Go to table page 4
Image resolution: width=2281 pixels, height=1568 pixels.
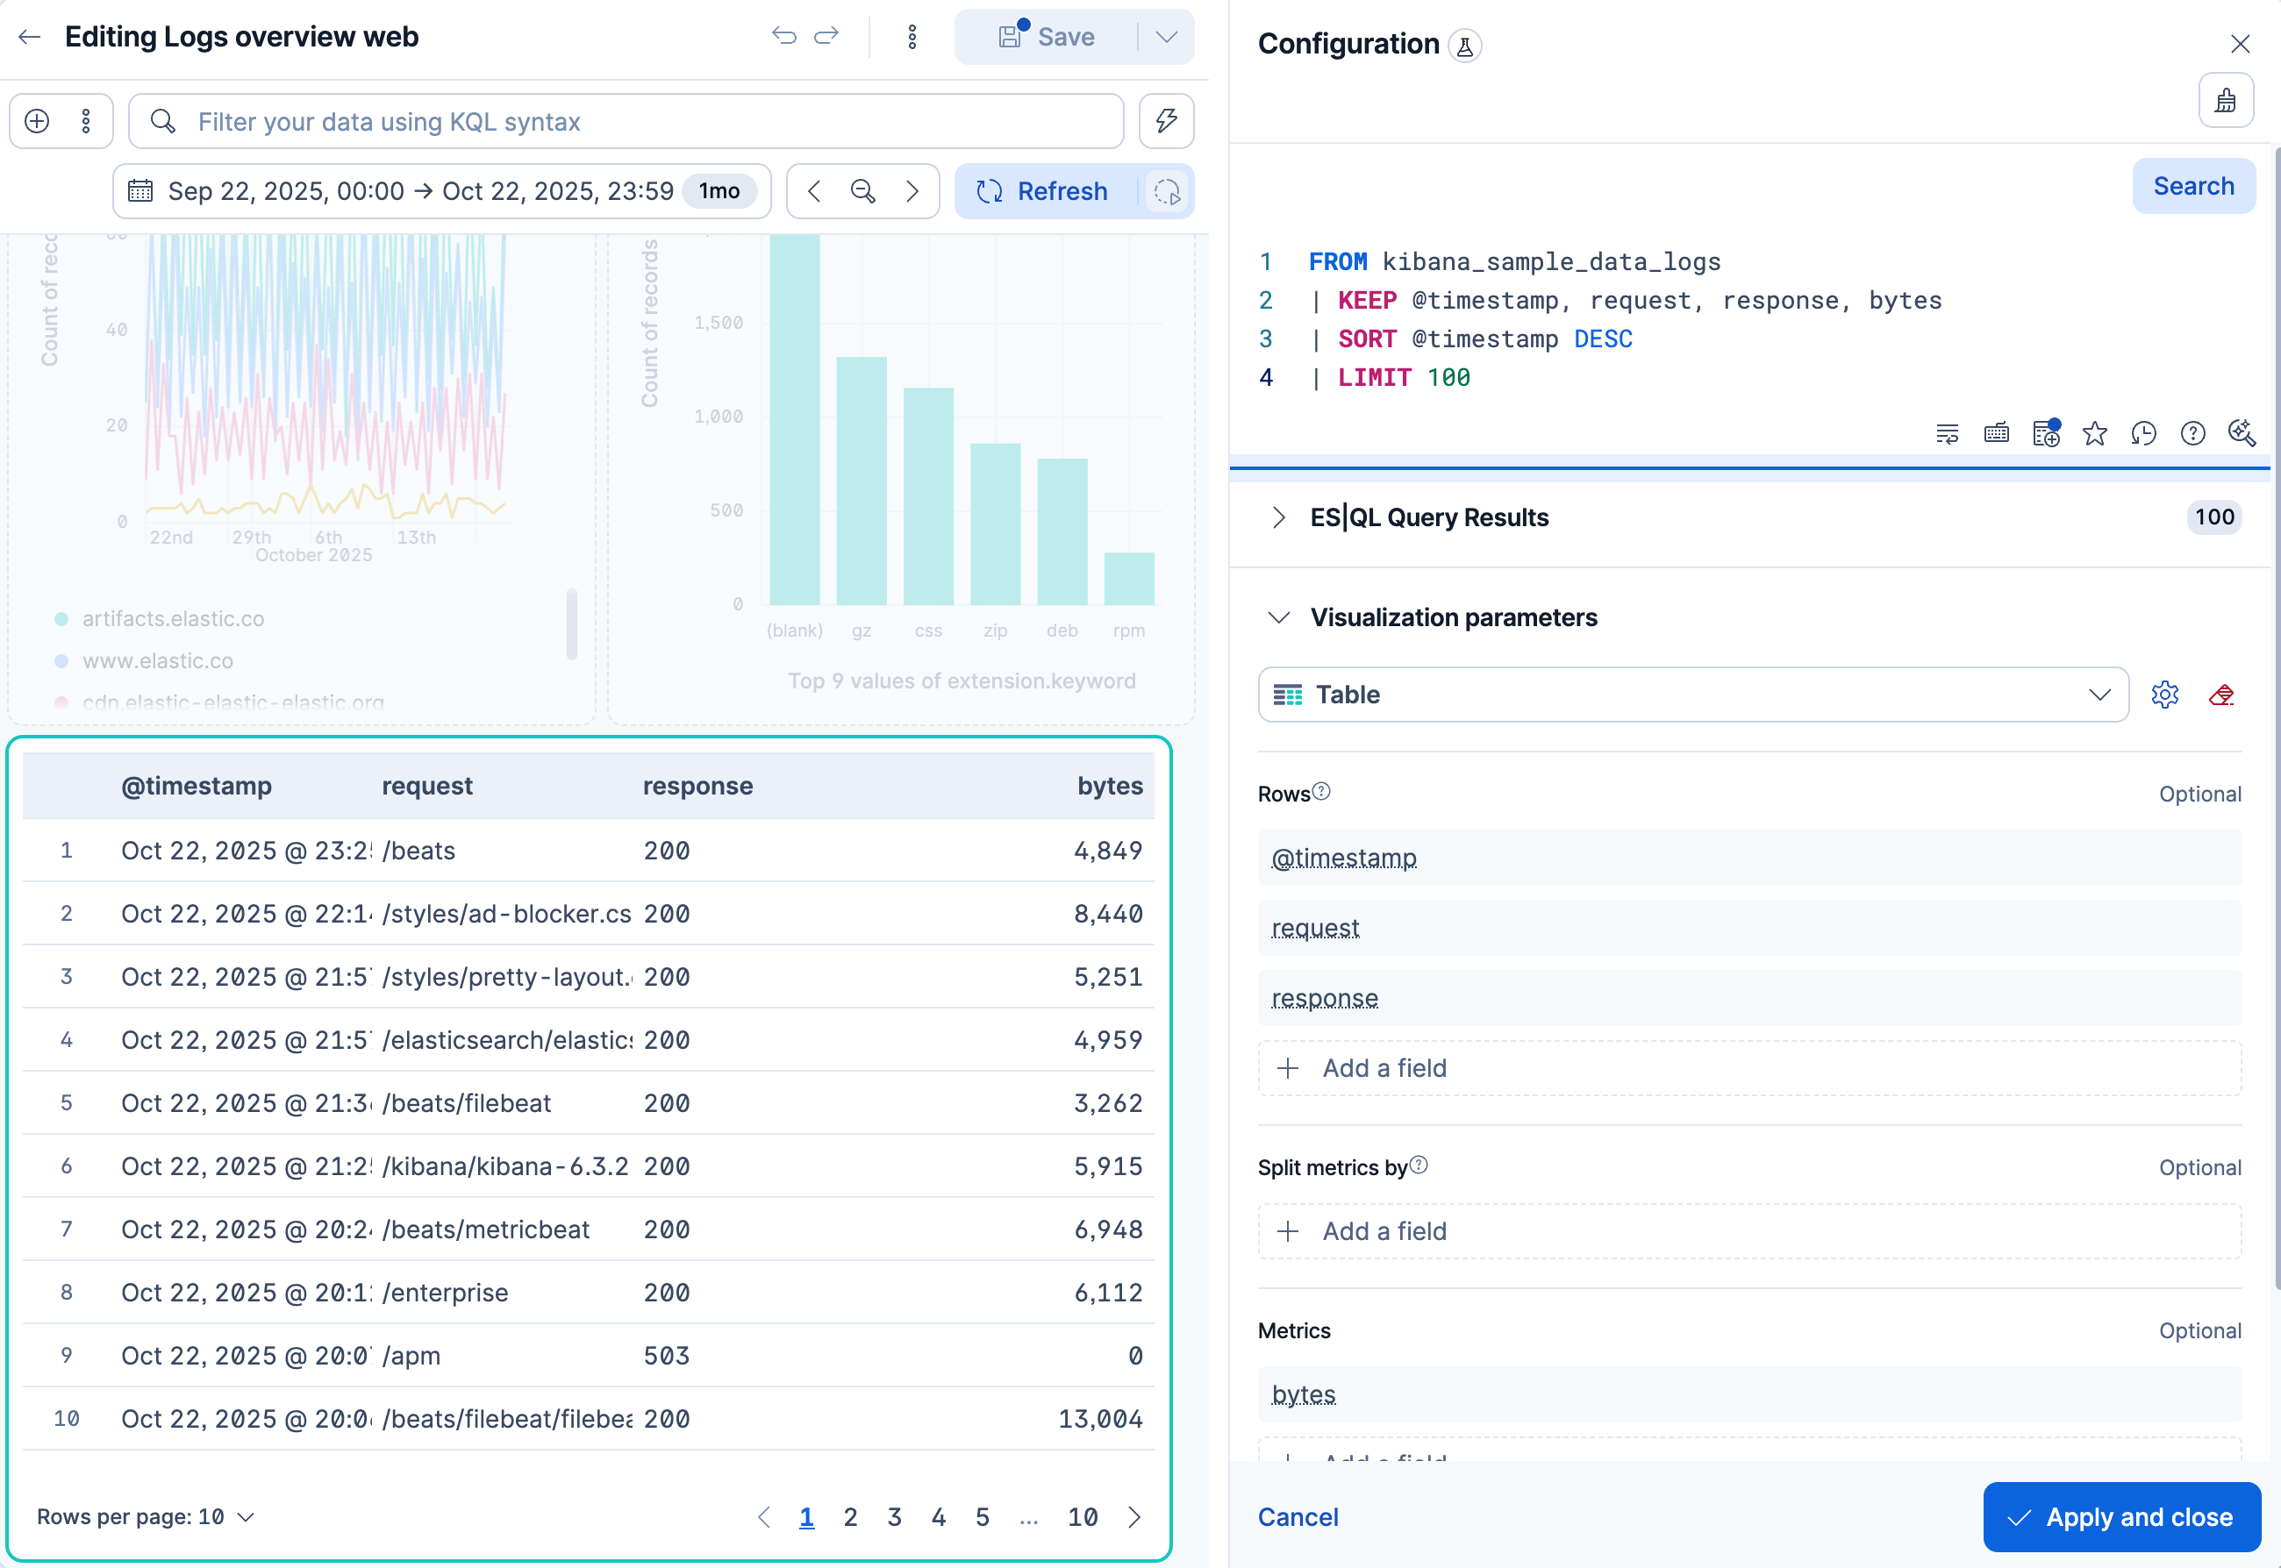click(x=939, y=1517)
